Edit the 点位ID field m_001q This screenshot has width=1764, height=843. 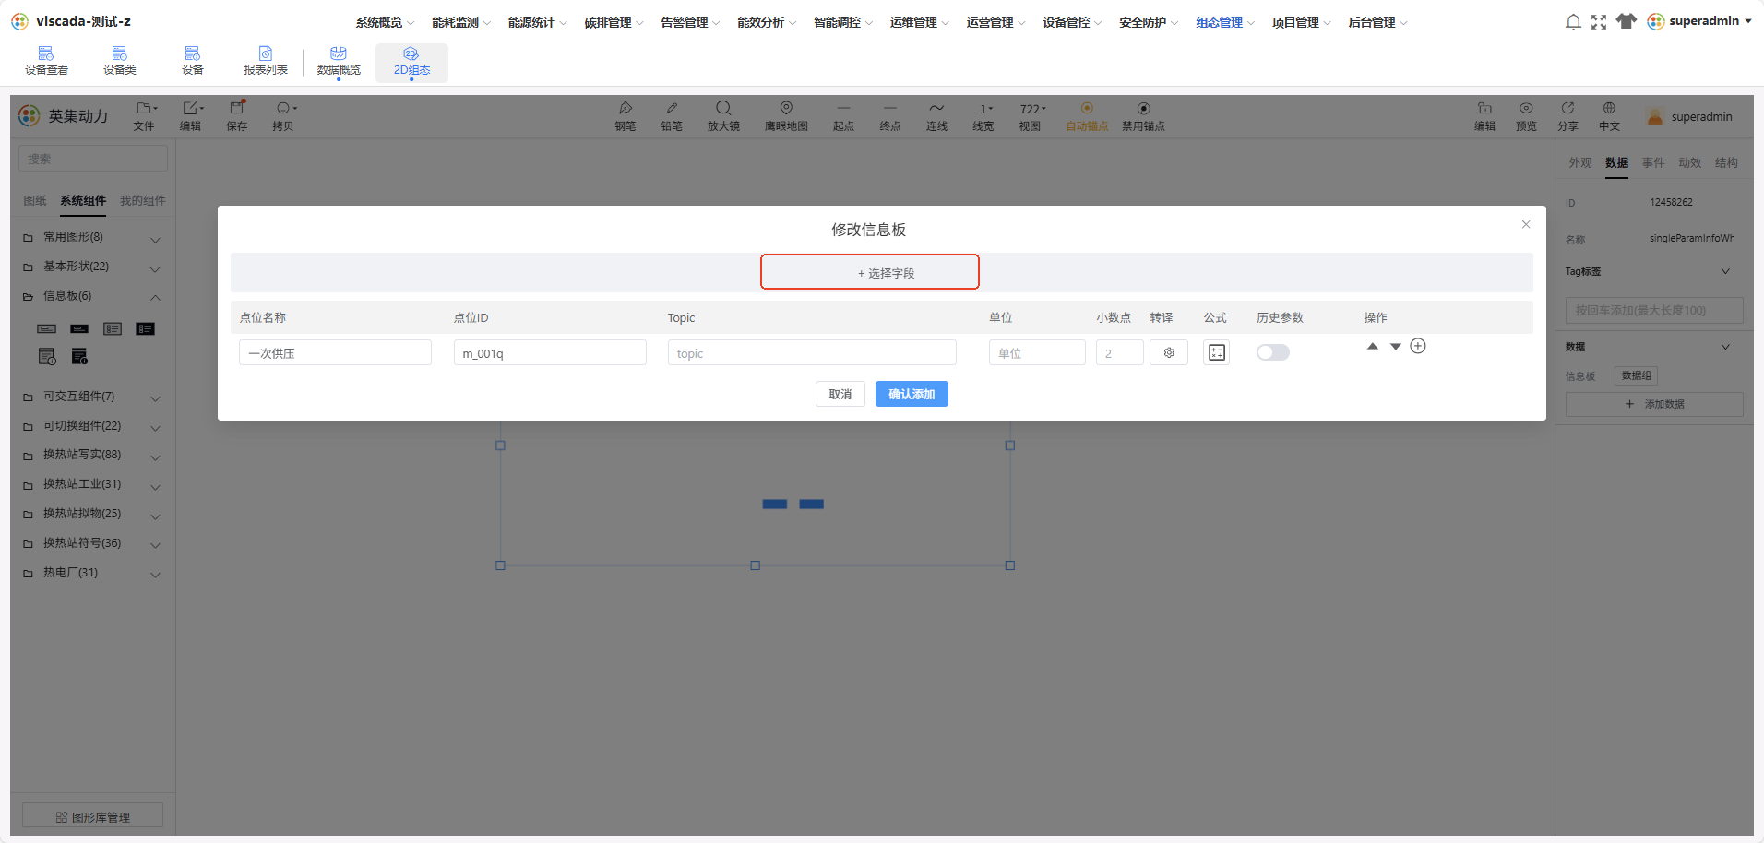click(x=550, y=352)
